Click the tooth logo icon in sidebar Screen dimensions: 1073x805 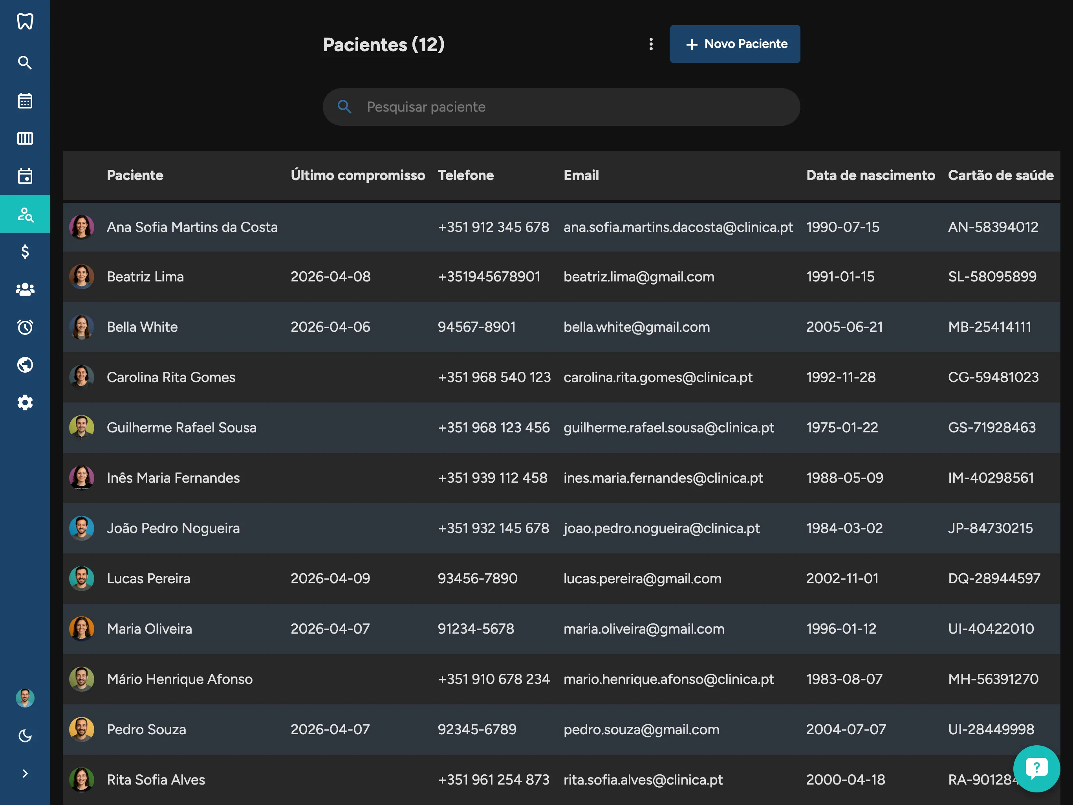pos(25,21)
